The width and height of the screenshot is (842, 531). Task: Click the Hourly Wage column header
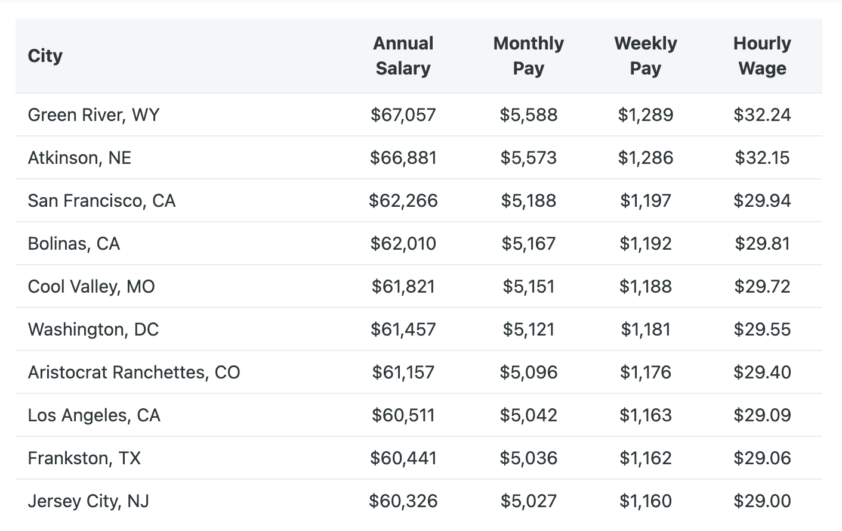click(x=762, y=56)
